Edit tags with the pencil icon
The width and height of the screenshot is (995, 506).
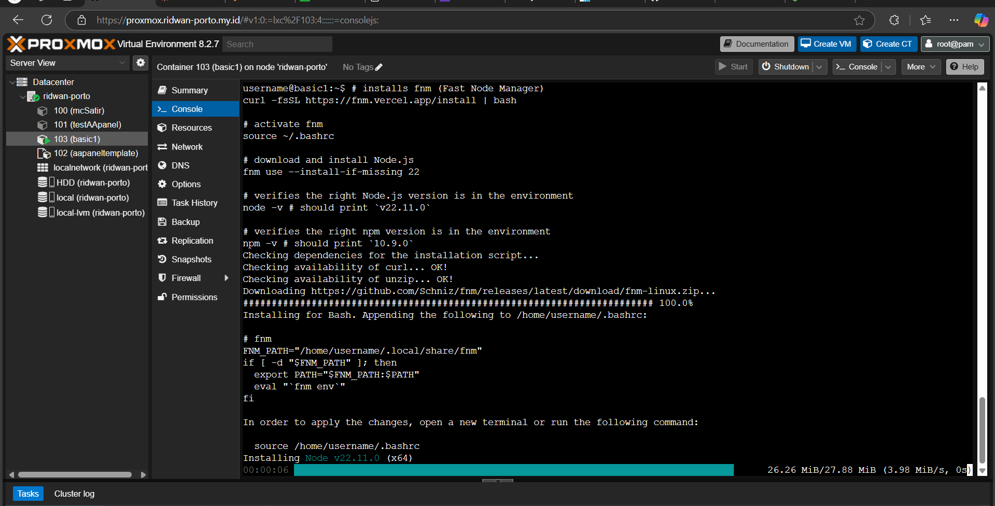point(378,67)
